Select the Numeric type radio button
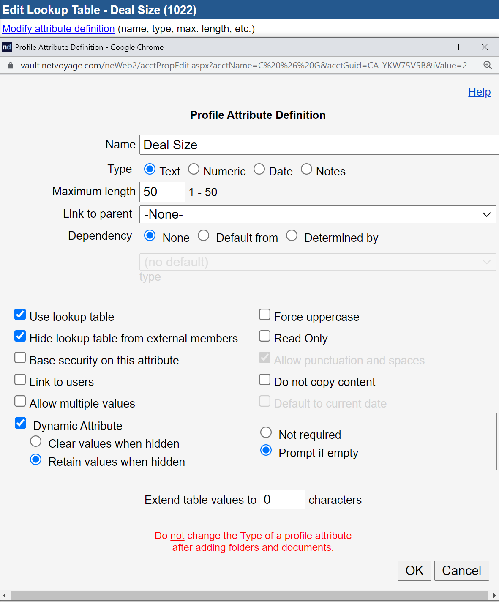This screenshot has width=499, height=602. point(194,169)
